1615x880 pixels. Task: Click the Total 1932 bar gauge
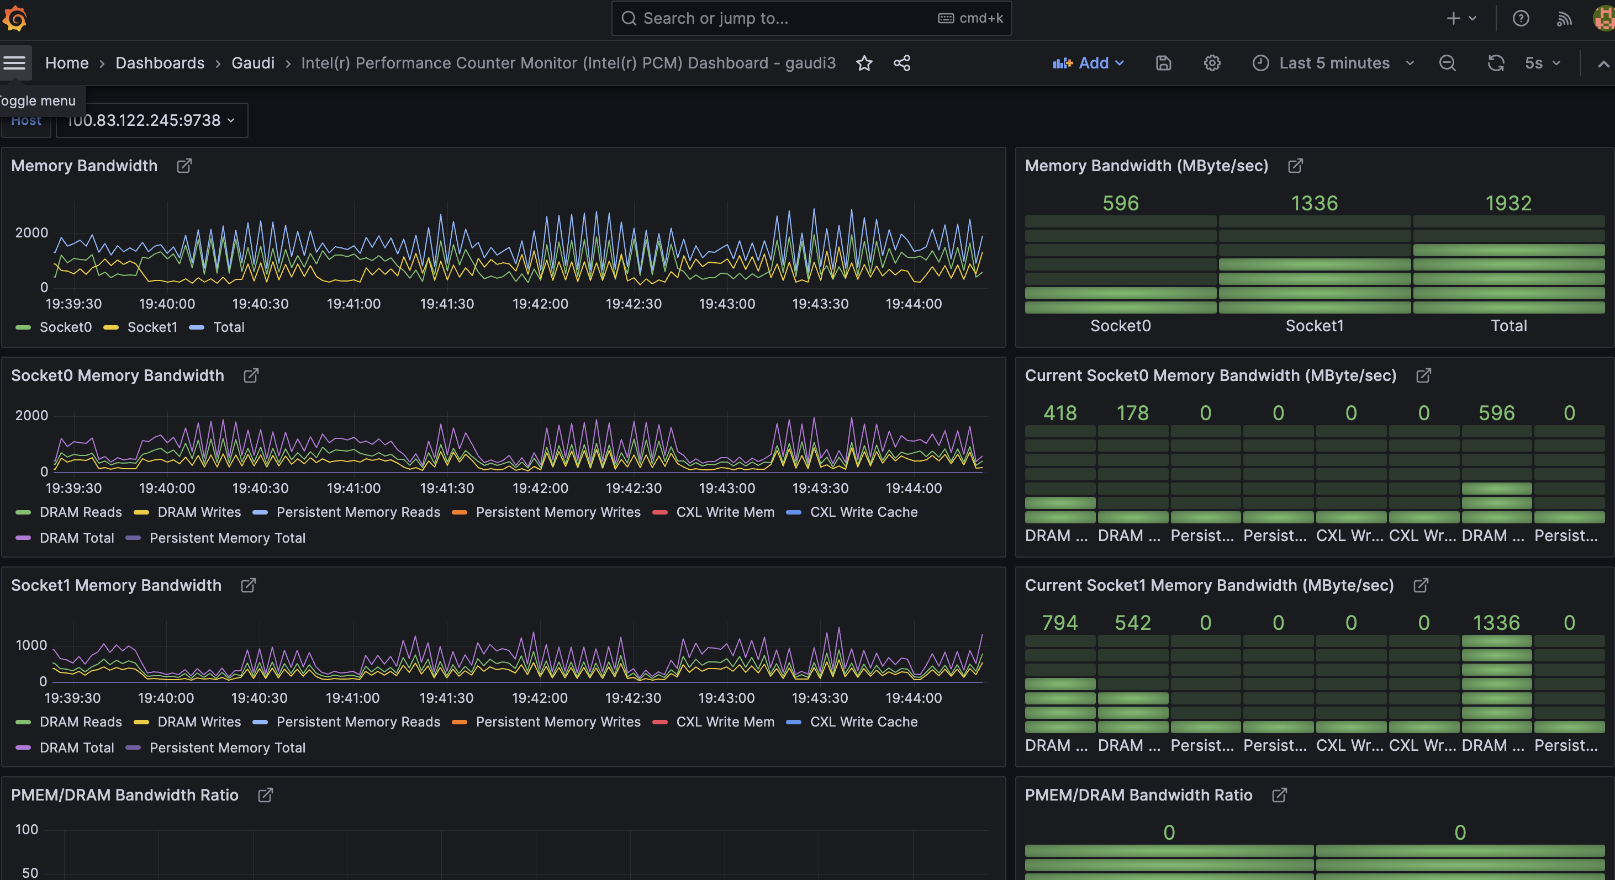(1508, 263)
